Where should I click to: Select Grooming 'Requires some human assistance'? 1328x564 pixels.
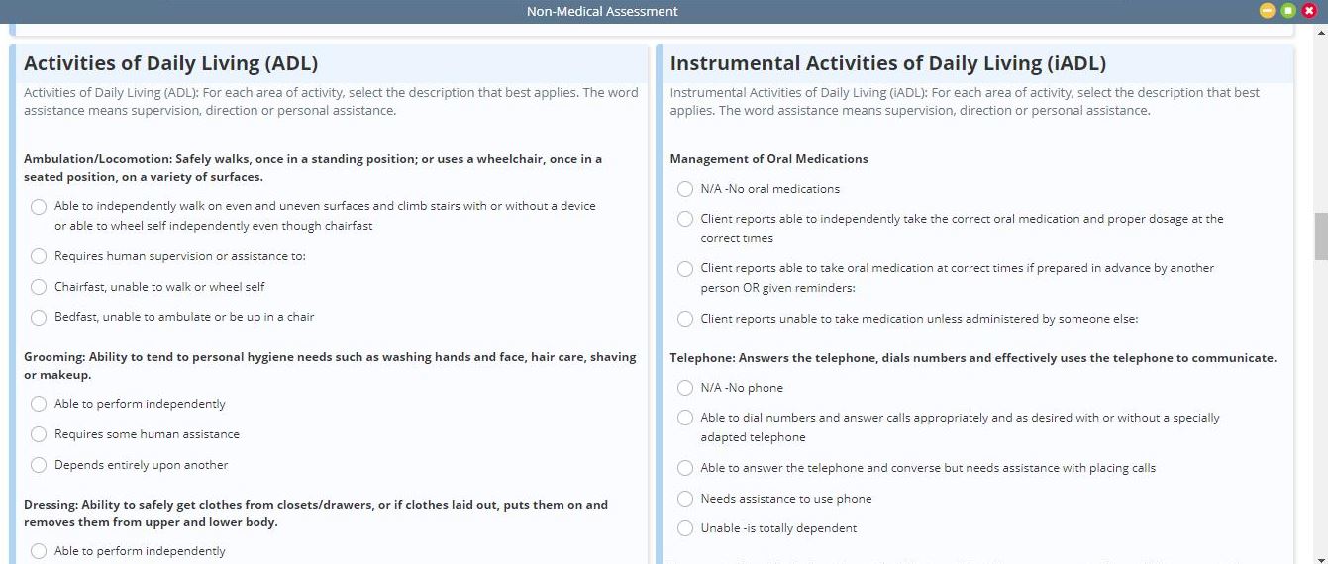tap(39, 434)
